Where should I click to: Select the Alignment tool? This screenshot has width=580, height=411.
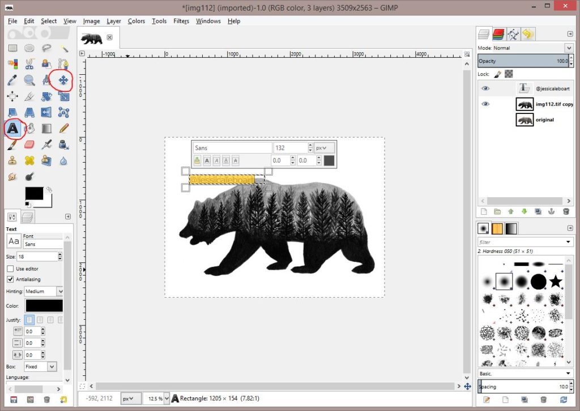[12, 96]
